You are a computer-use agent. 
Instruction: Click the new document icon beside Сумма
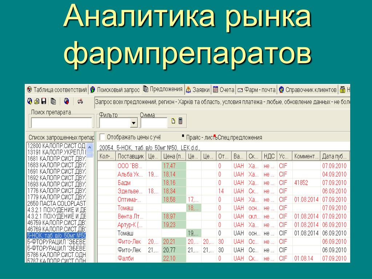173,121
